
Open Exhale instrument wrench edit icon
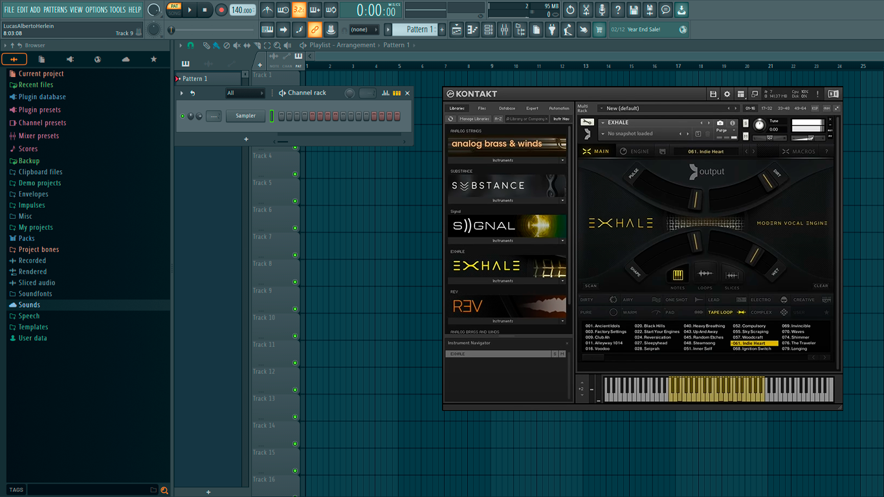click(x=587, y=122)
